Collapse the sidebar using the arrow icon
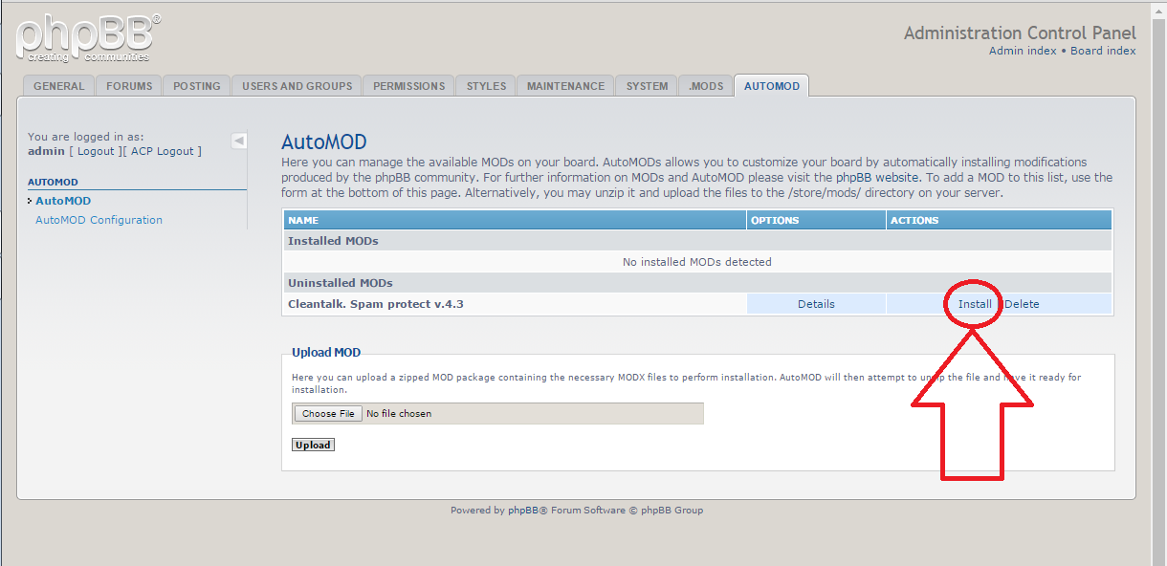Image resolution: width=1167 pixels, height=566 pixels. click(x=238, y=140)
